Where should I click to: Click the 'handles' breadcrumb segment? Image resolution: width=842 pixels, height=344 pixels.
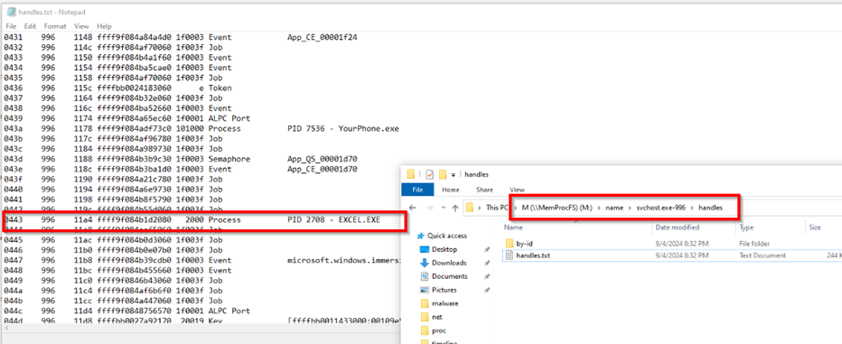pyautogui.click(x=710, y=208)
